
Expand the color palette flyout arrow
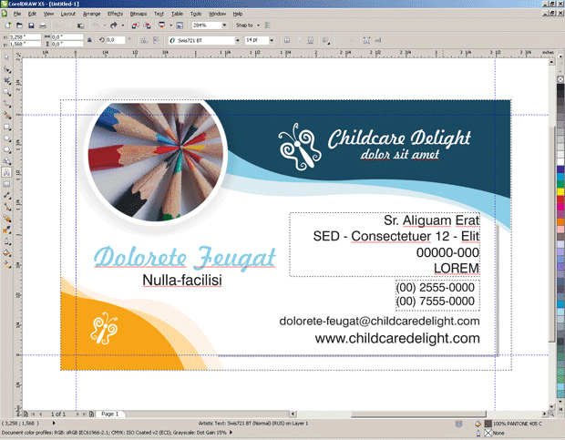(x=560, y=56)
